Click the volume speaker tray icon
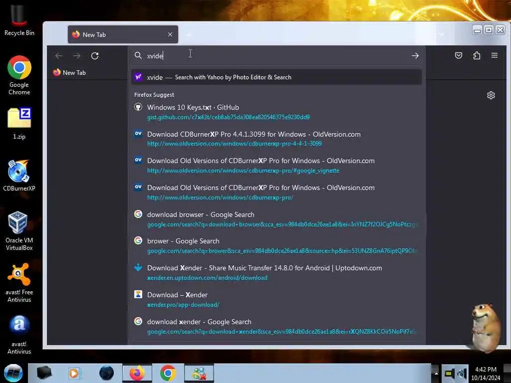511x383 pixels. click(462, 374)
